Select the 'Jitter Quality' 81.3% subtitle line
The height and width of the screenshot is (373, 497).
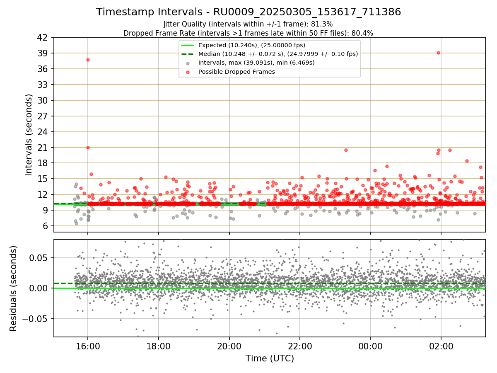(x=248, y=24)
